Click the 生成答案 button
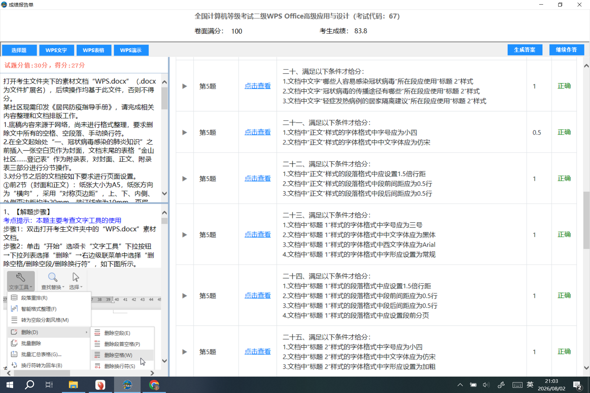The image size is (590, 393). click(x=525, y=50)
